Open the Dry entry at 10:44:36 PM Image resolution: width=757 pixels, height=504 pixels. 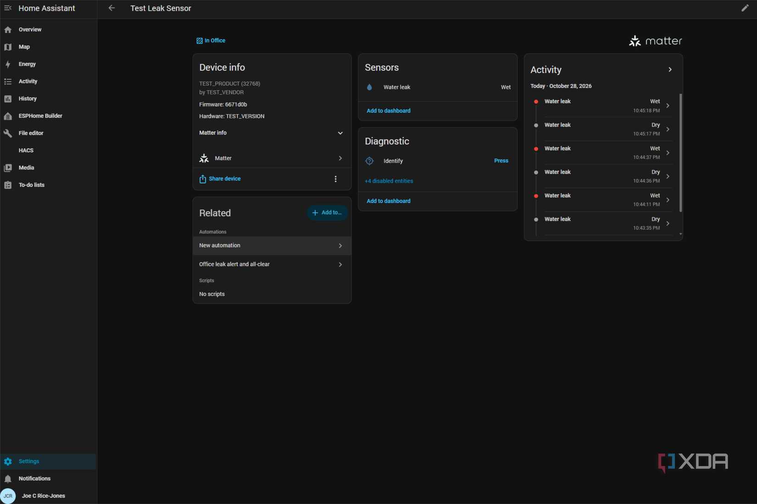pyautogui.click(x=602, y=176)
